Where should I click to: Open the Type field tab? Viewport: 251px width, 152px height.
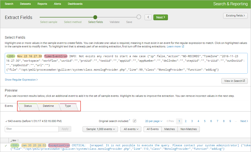click(x=68, y=106)
